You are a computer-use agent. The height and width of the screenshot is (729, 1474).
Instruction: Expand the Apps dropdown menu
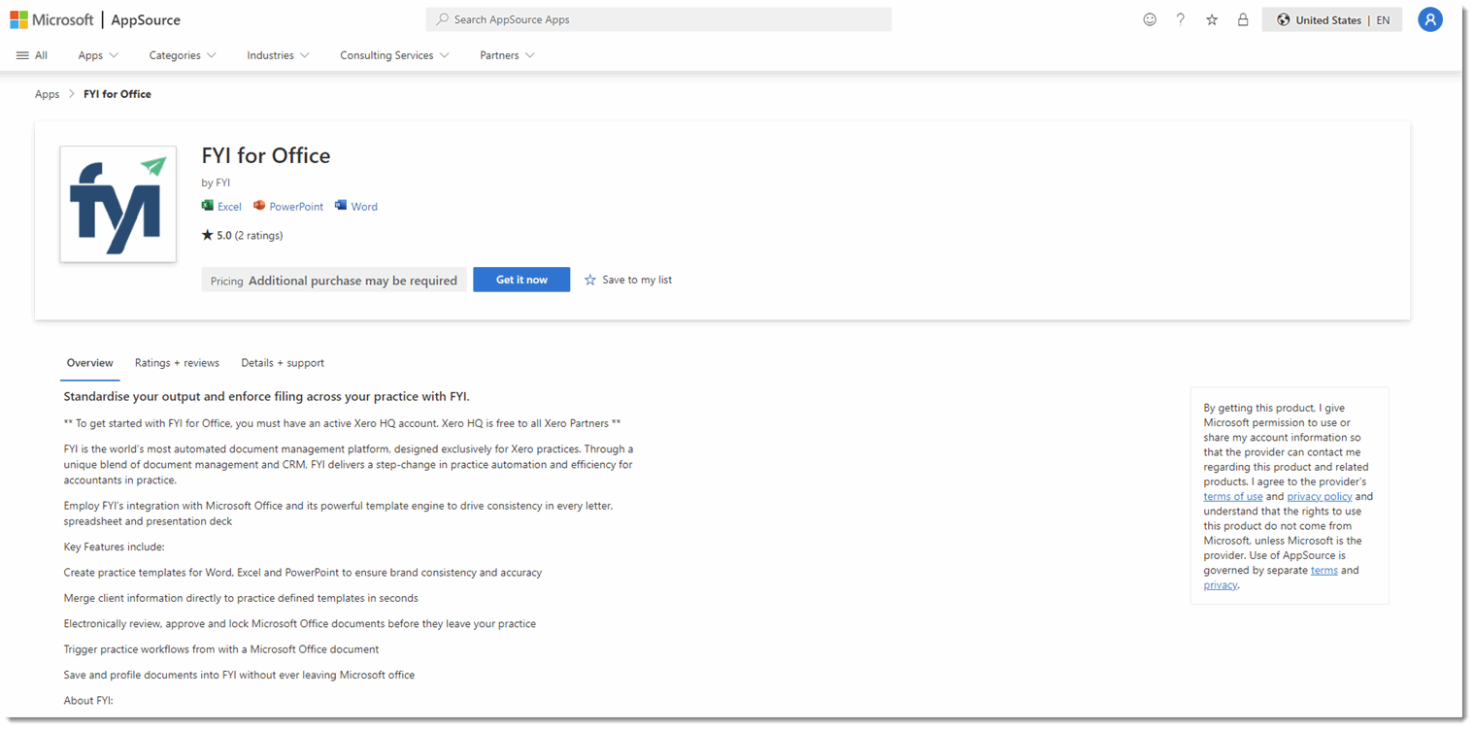pyautogui.click(x=98, y=55)
